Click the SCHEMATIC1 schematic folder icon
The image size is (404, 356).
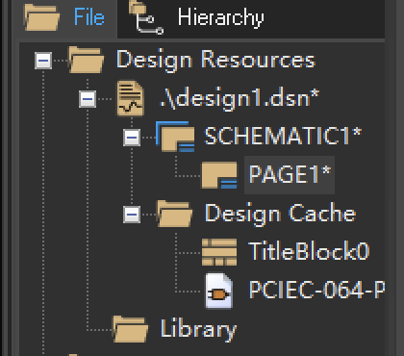tap(175, 137)
